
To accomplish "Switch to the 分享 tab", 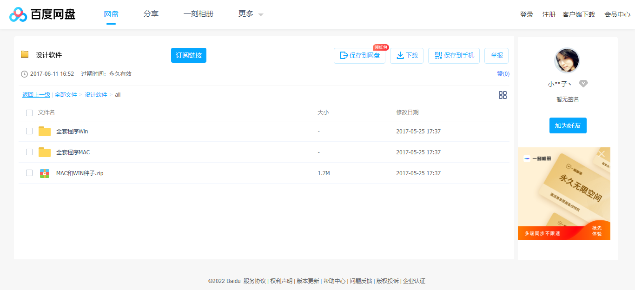I will tap(151, 14).
